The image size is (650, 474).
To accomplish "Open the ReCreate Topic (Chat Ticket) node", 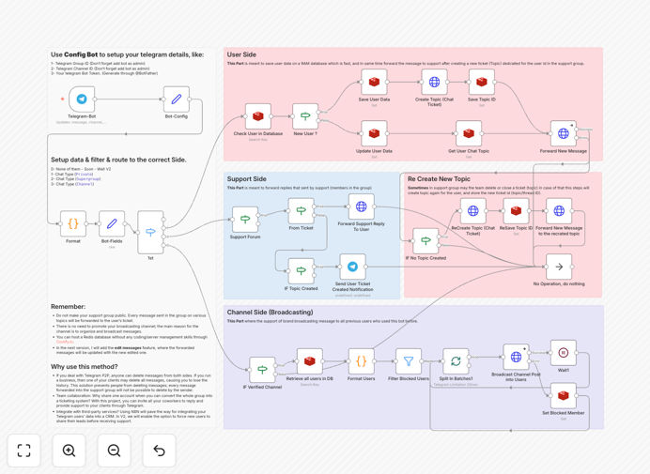I will click(473, 211).
